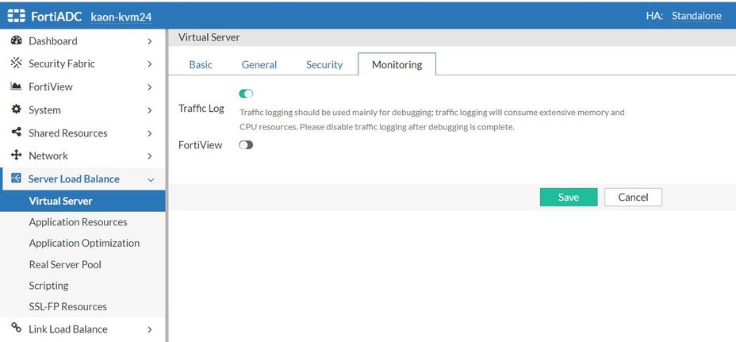Select the Basic tab
Screen dimensions: 736x342
pyautogui.click(x=201, y=64)
